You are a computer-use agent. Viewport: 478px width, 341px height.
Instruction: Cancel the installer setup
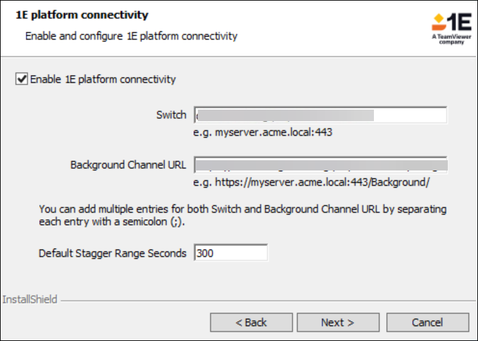(427, 322)
